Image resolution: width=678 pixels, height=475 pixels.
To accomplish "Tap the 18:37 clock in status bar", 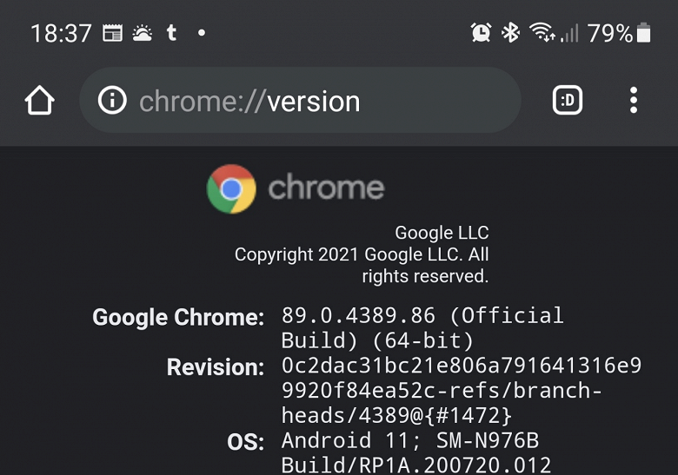I will (61, 33).
